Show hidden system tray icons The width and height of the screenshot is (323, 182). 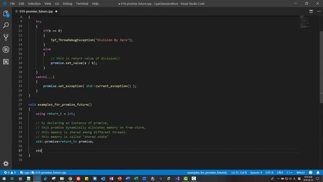pyautogui.click(x=278, y=178)
